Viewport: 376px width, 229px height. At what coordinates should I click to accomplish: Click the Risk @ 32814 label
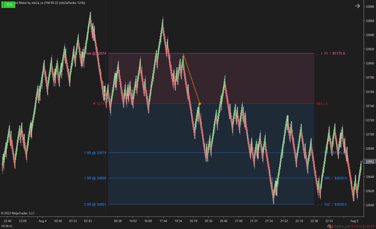point(96,53)
